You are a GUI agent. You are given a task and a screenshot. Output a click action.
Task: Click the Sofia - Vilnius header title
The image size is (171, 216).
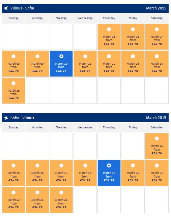tap(22, 118)
